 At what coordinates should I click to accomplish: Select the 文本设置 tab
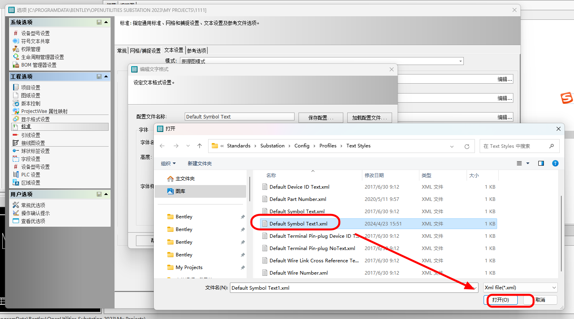click(174, 50)
